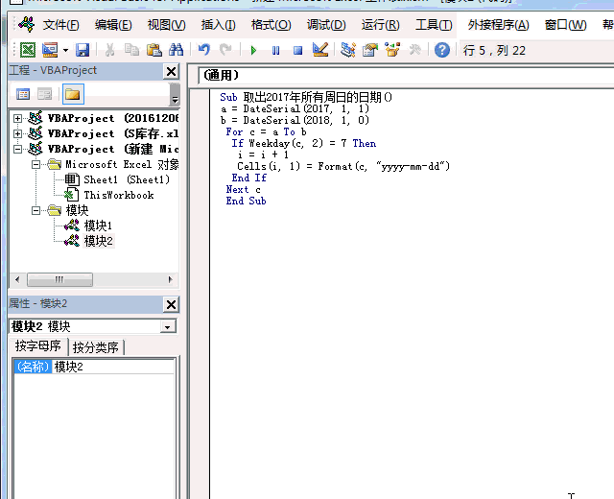Click the Toolbox icon
The height and width of the screenshot is (499, 614).
[414, 50]
